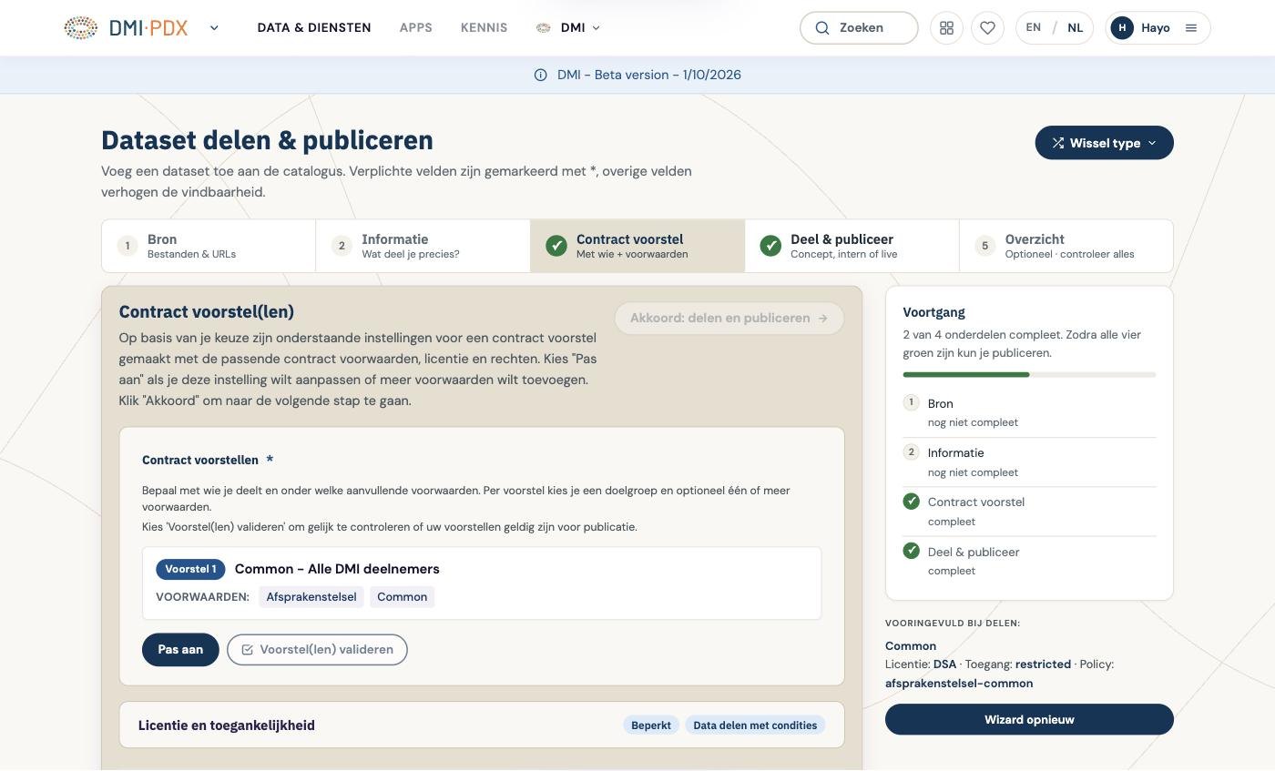Viewport: 1275px width, 771px height.
Task: Open the apps grid icon
Action: (x=946, y=28)
